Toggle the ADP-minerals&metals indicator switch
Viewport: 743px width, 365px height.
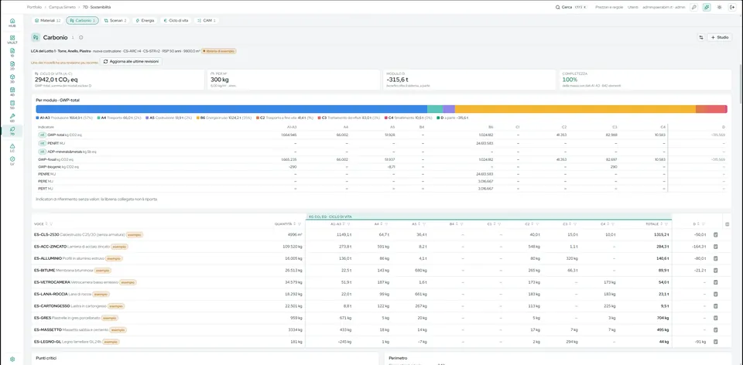pos(42,152)
